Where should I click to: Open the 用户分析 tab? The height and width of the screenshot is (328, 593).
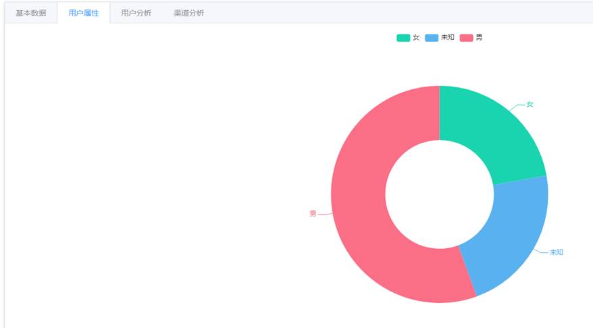pyautogui.click(x=136, y=13)
